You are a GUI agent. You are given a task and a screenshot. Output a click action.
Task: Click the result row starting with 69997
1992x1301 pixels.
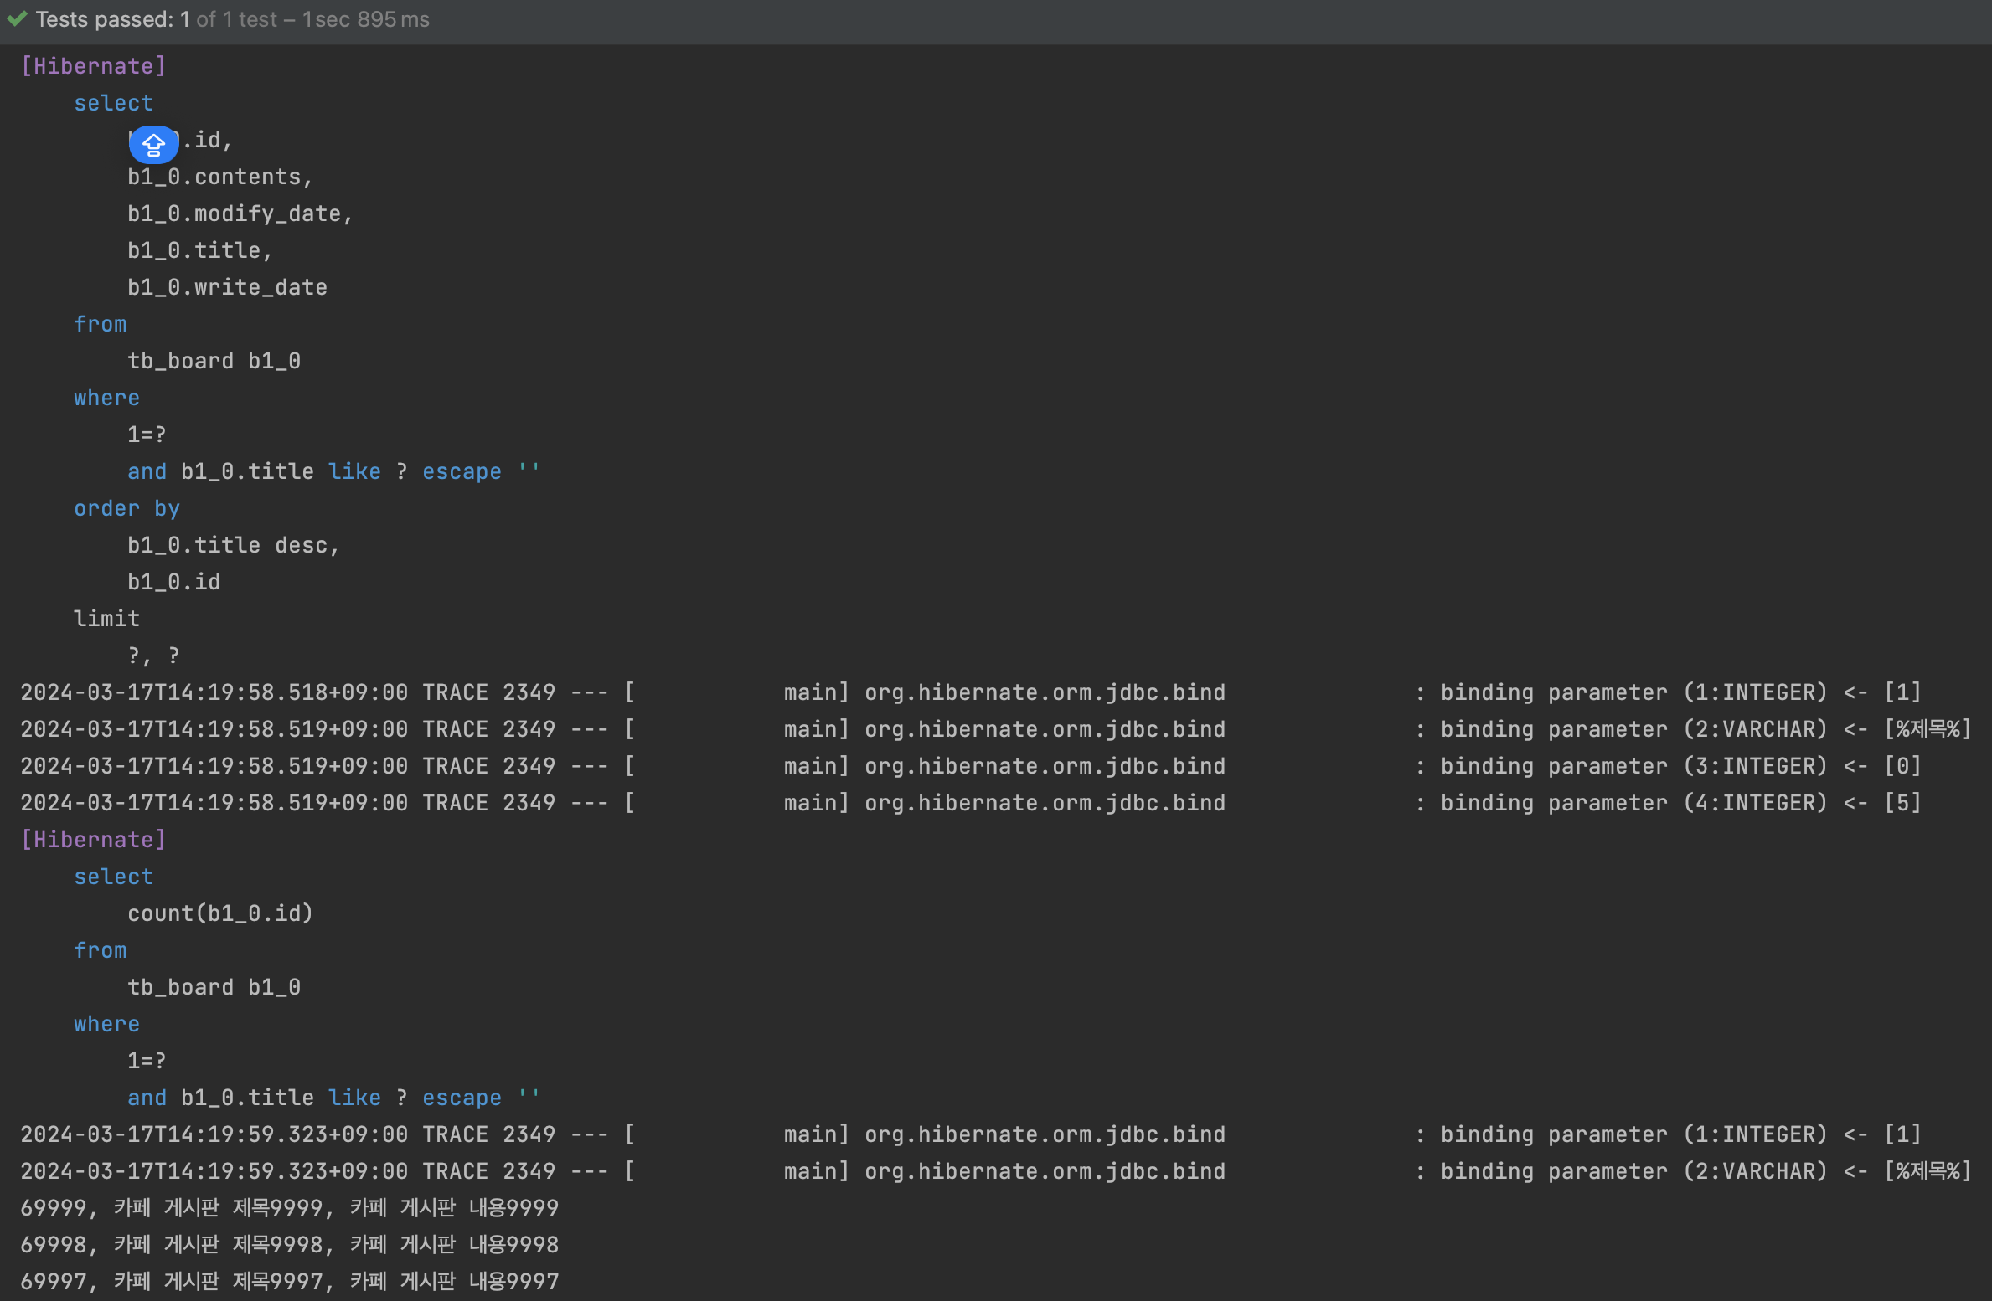coord(290,1282)
